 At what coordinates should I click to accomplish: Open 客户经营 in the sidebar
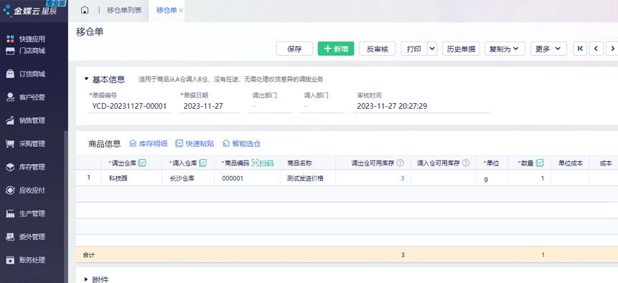tap(26, 97)
